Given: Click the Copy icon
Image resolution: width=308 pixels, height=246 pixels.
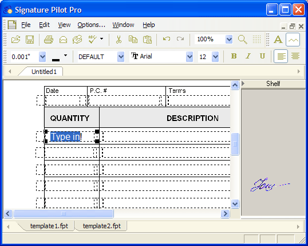Looking at the screenshot, I should pyautogui.click(x=133, y=40).
